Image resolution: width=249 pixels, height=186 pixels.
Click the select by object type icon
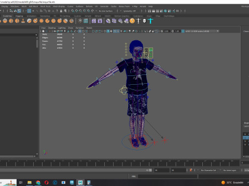pos(15,11)
